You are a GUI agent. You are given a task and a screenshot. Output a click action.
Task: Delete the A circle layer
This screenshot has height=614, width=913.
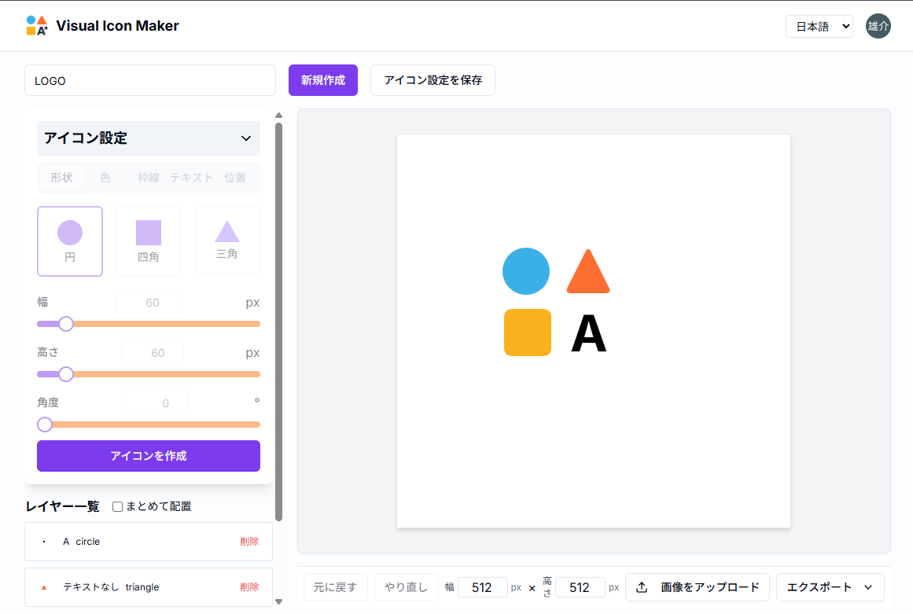point(249,542)
